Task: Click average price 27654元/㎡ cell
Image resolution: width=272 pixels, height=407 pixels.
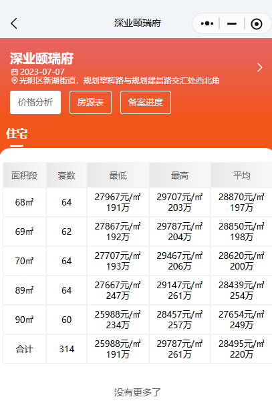Action: point(241,320)
